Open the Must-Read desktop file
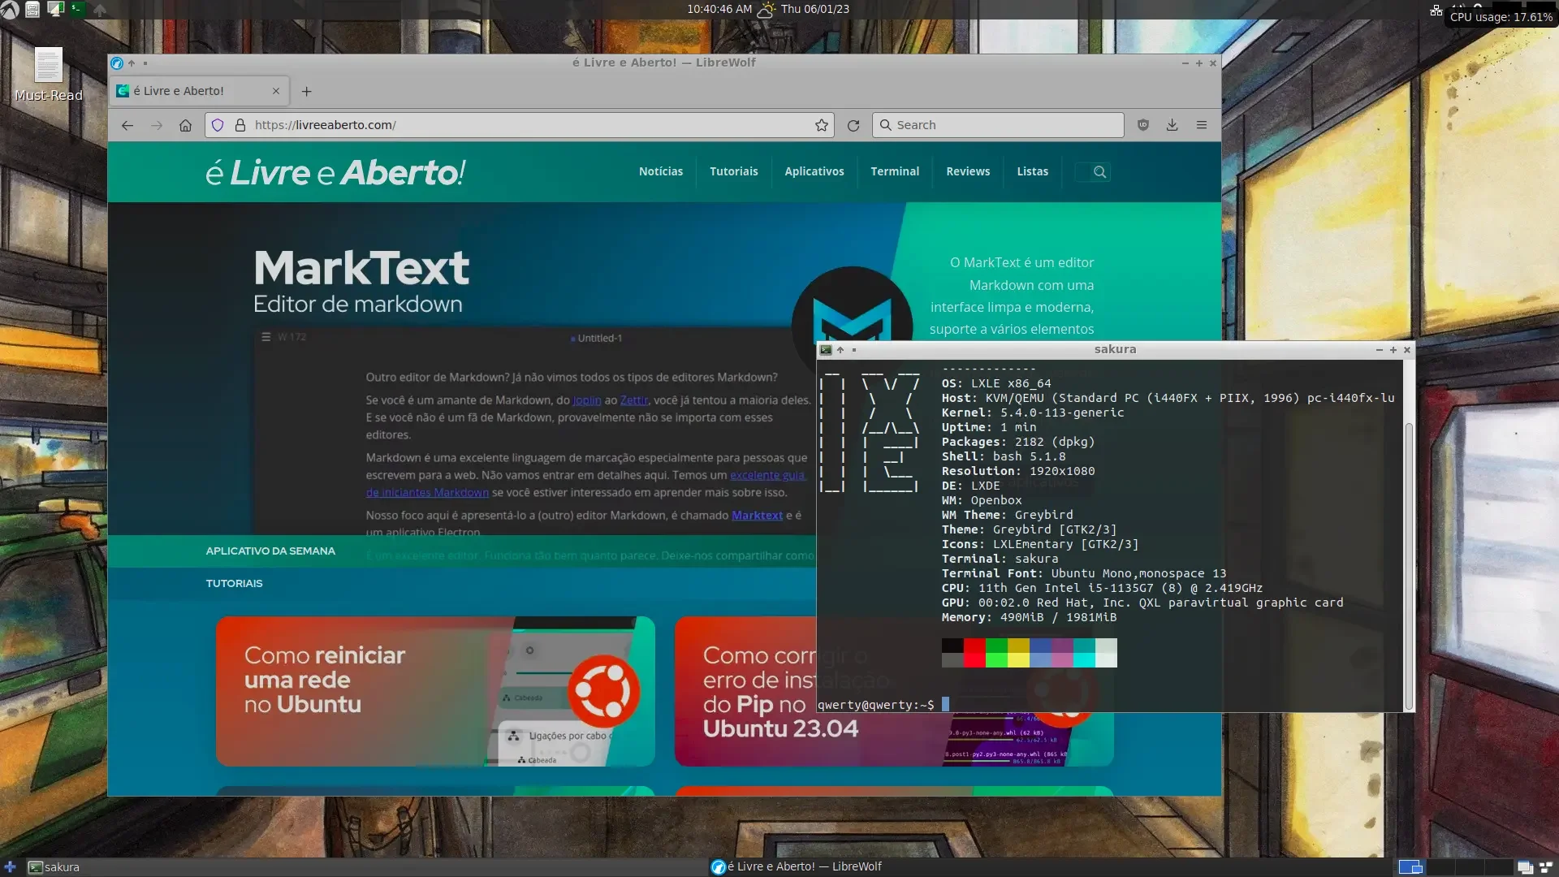1559x877 pixels. (48, 75)
